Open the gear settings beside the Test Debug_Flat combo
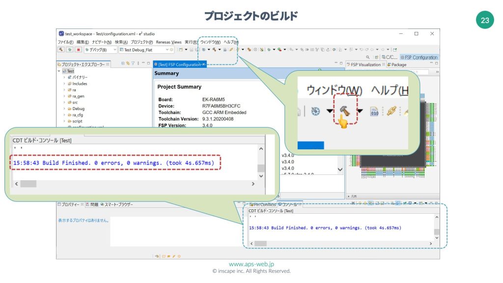 click(171, 50)
